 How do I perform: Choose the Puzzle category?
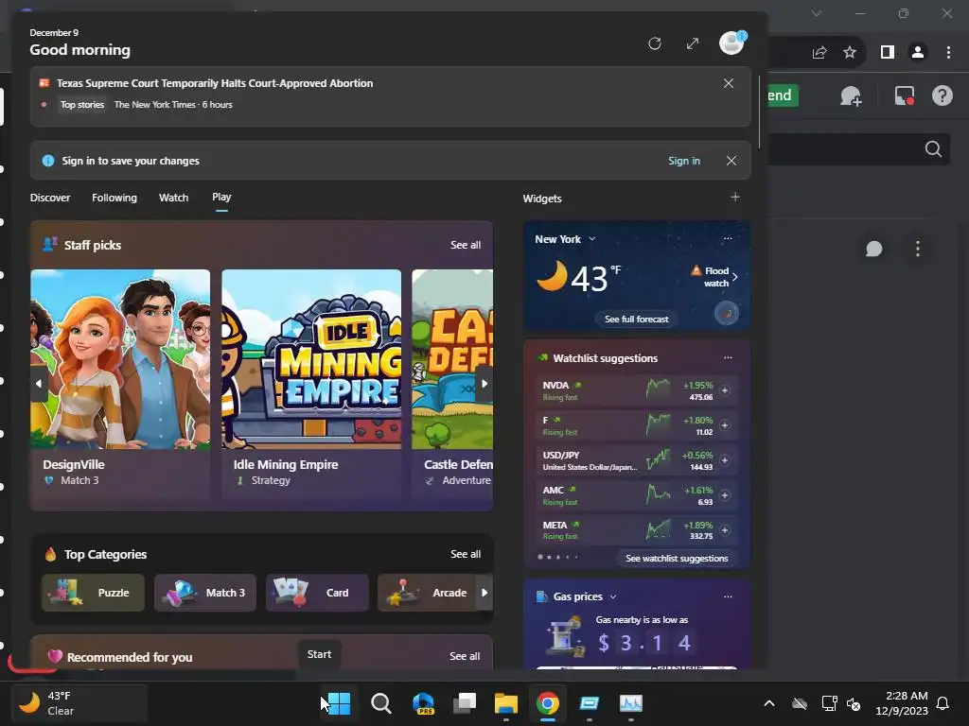coord(93,593)
